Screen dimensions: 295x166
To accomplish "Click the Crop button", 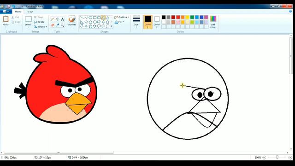I will pos(38,17).
